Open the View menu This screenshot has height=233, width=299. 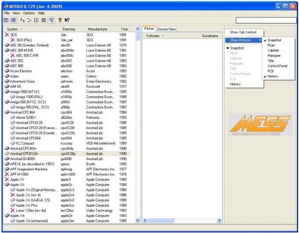(x=16, y=13)
